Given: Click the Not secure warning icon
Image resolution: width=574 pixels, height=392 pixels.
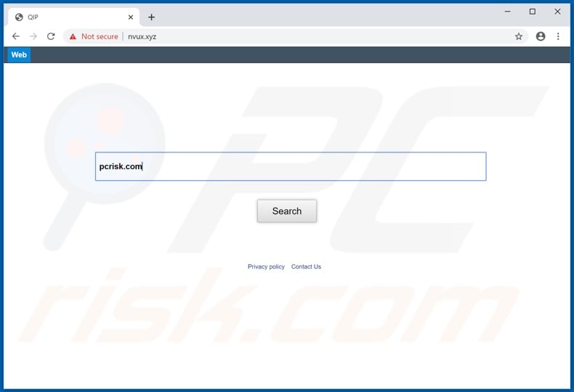Looking at the screenshot, I should coord(73,36).
